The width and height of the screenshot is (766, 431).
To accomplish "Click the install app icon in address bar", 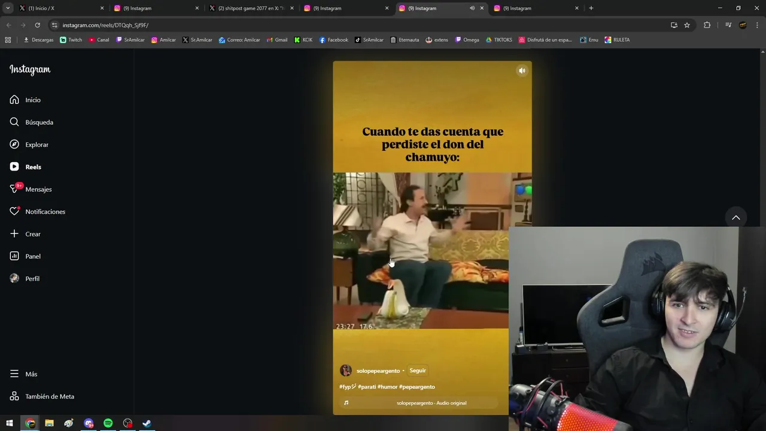I will coord(674,25).
